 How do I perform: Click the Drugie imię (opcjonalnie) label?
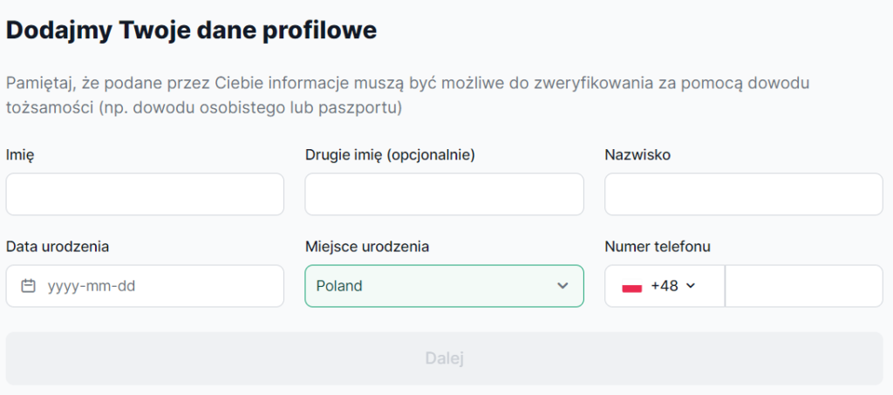coord(389,155)
